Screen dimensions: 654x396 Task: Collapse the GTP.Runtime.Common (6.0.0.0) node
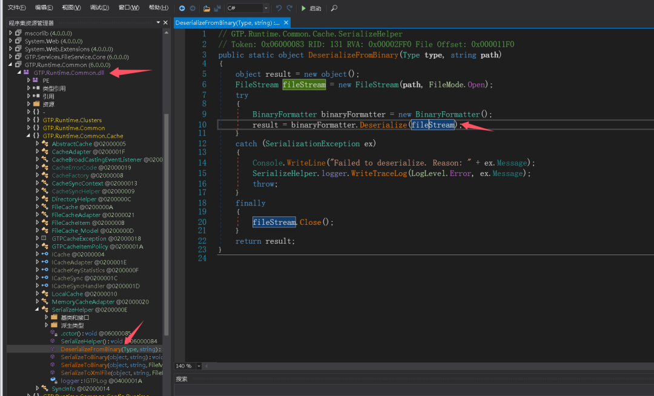pos(10,65)
